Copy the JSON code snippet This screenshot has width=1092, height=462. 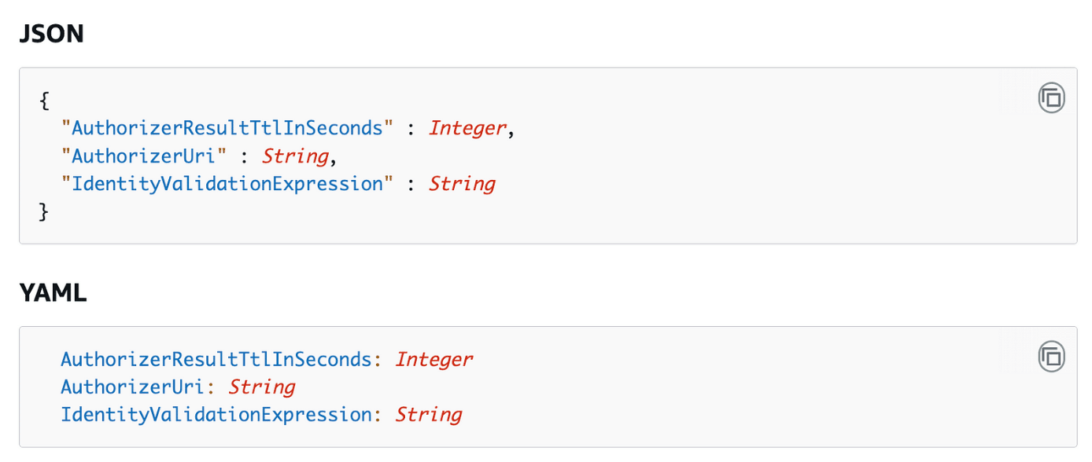(x=1051, y=98)
